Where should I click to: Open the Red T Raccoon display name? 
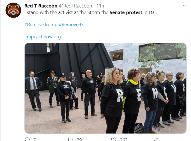pos(41,6)
